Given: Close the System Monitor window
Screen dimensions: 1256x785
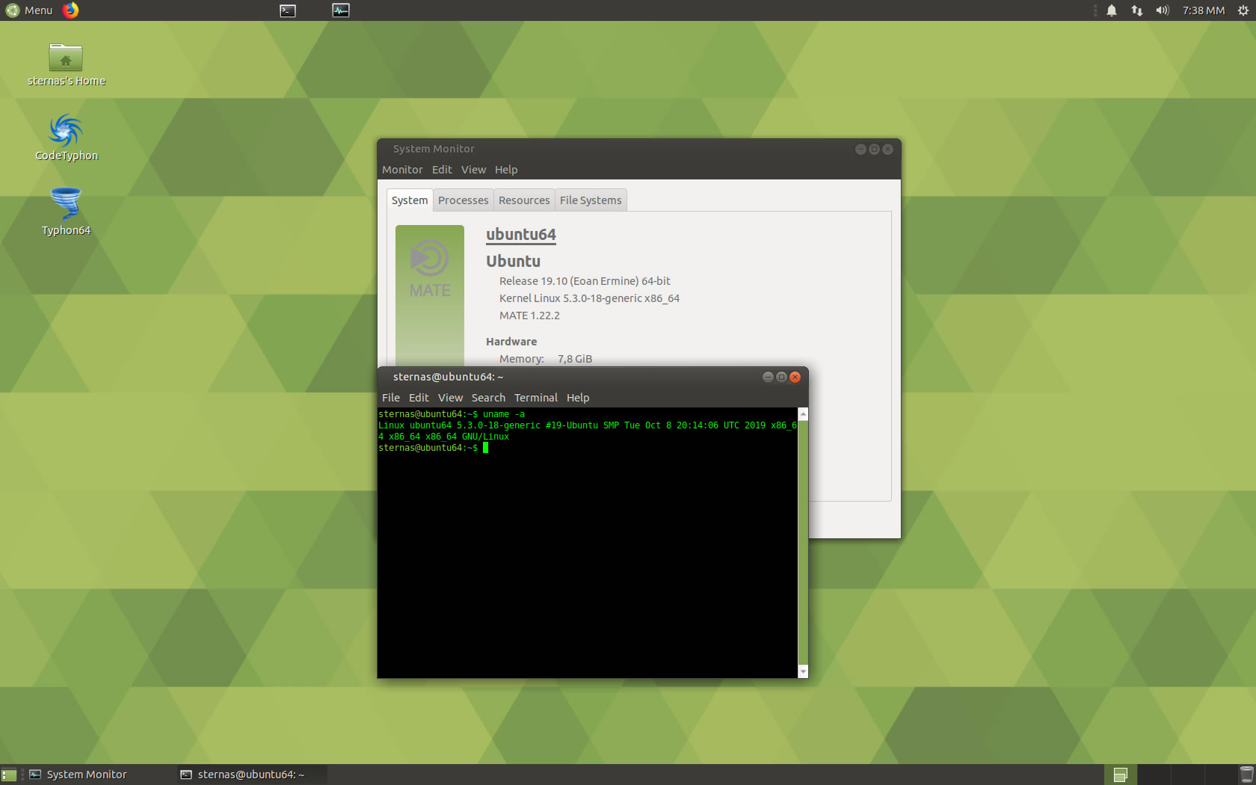Looking at the screenshot, I should click(x=887, y=150).
